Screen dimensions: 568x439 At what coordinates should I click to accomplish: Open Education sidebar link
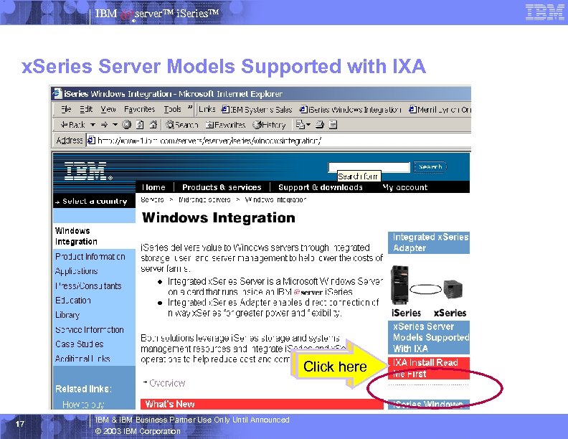pos(73,301)
